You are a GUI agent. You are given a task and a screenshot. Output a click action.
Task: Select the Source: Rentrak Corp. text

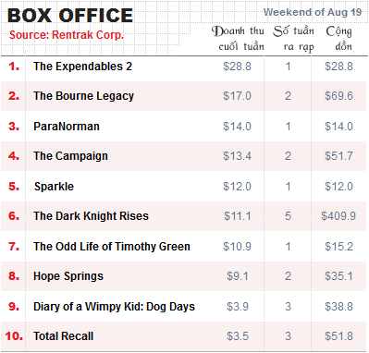coord(67,35)
